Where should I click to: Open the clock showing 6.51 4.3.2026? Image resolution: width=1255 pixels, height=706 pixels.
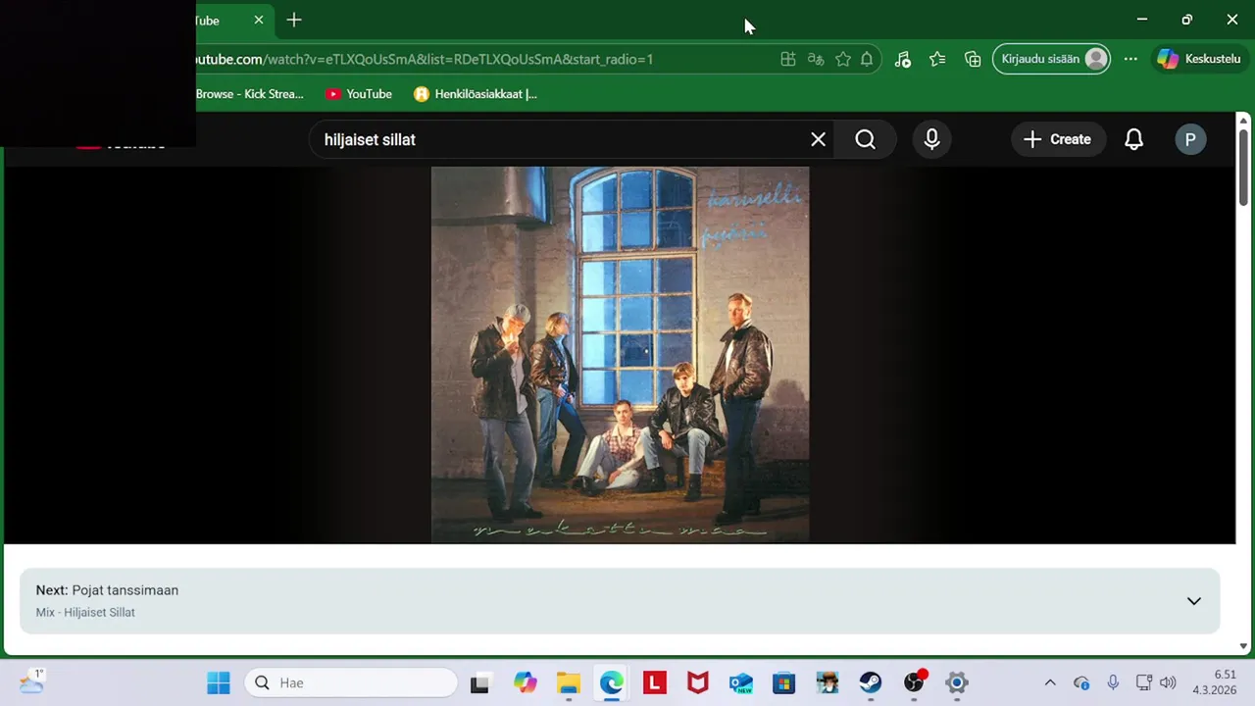click(1214, 682)
